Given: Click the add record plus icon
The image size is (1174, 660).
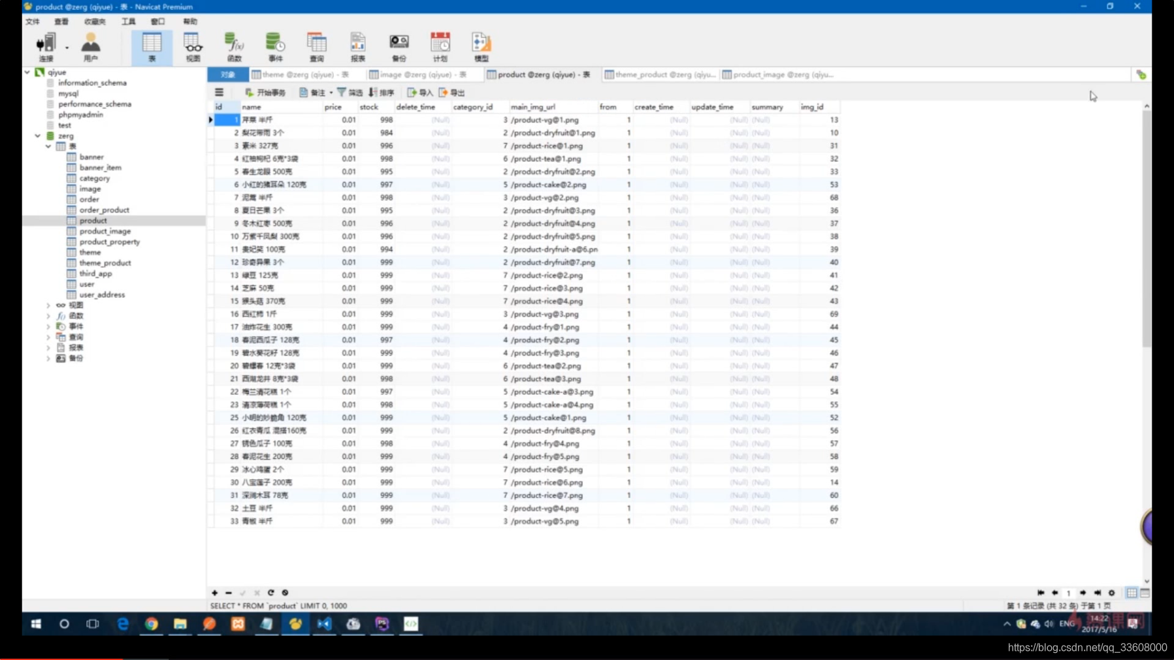Looking at the screenshot, I should click(x=214, y=593).
